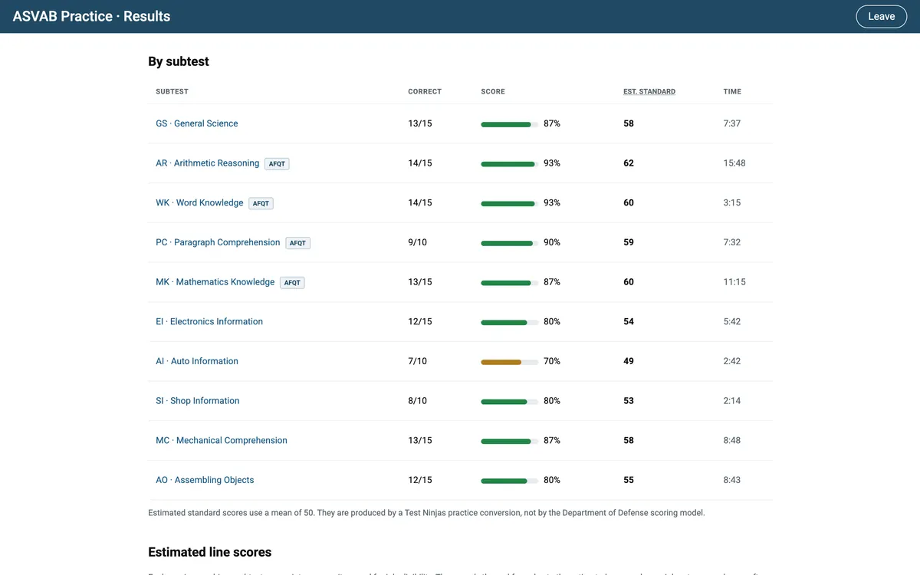Click the Estimated line scores heading
The height and width of the screenshot is (575, 920).
[210, 552]
